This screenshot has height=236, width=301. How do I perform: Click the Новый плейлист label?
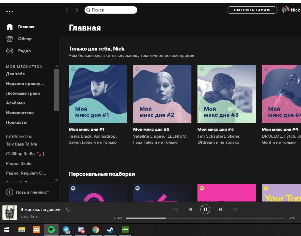[32, 192]
